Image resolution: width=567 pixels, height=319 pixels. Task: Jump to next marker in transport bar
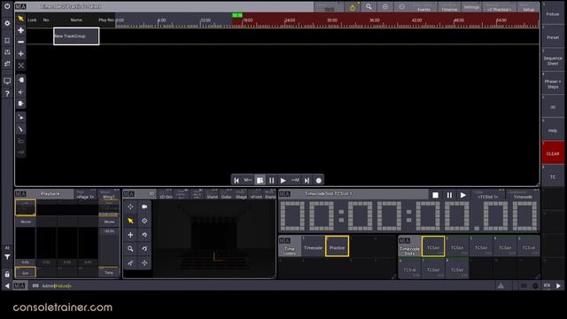295,180
